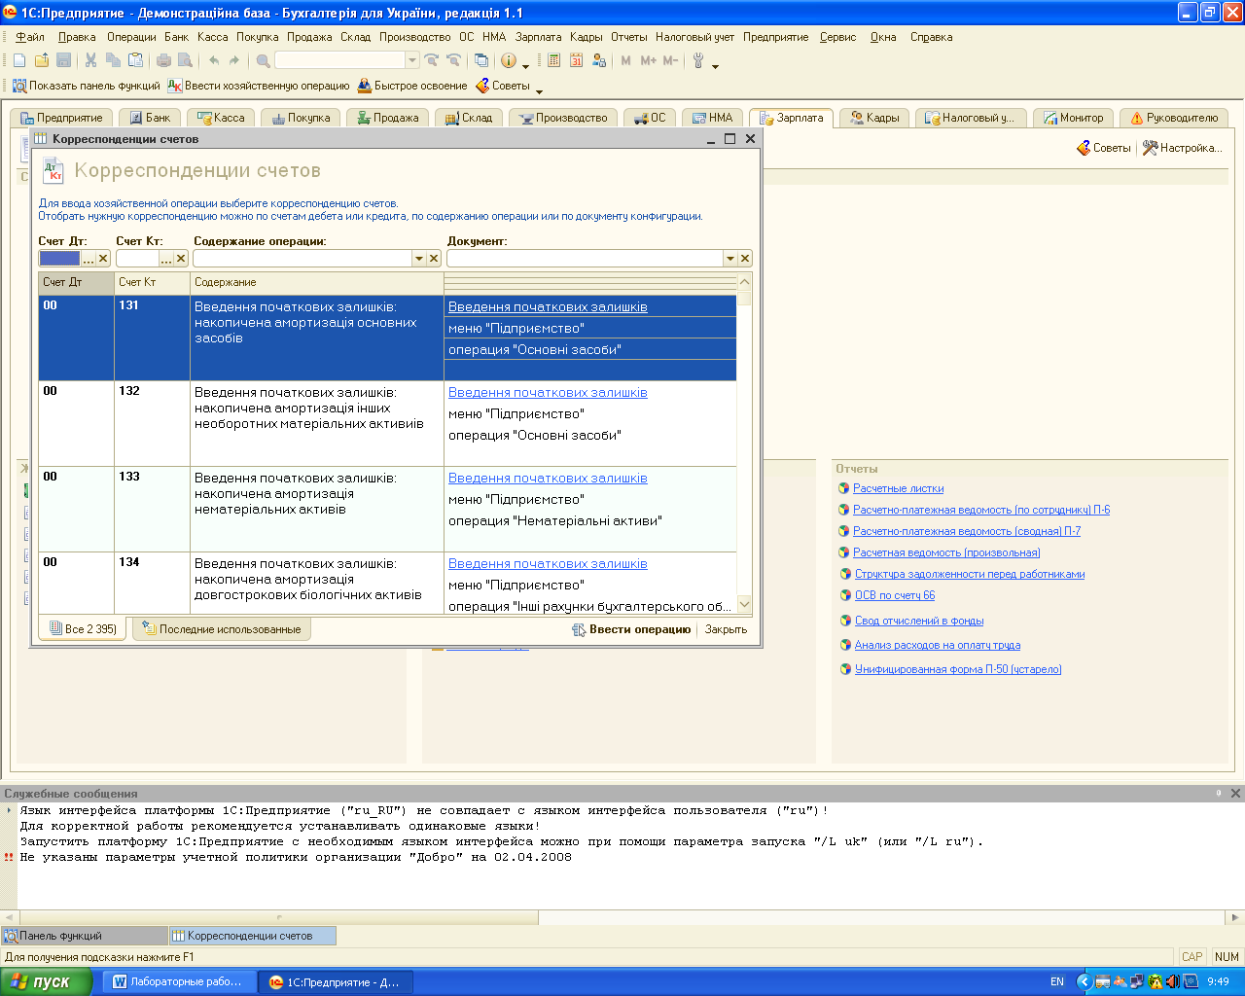Open print preview toolbar icon
This screenshot has width=1245, height=996.
click(185, 60)
